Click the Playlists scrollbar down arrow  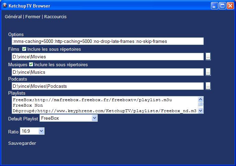(x=200, y=111)
